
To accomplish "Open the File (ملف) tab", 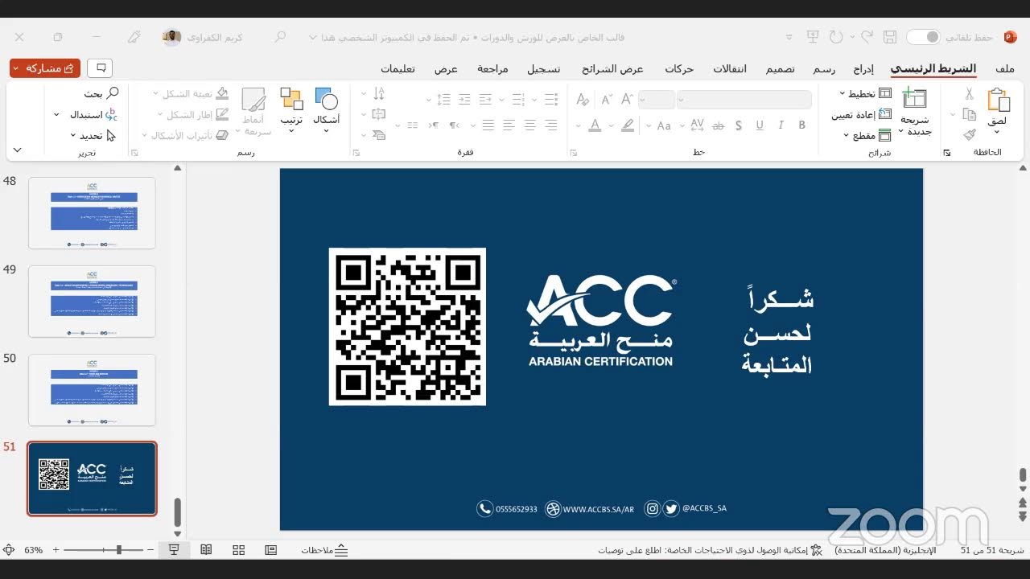I will tap(1005, 69).
